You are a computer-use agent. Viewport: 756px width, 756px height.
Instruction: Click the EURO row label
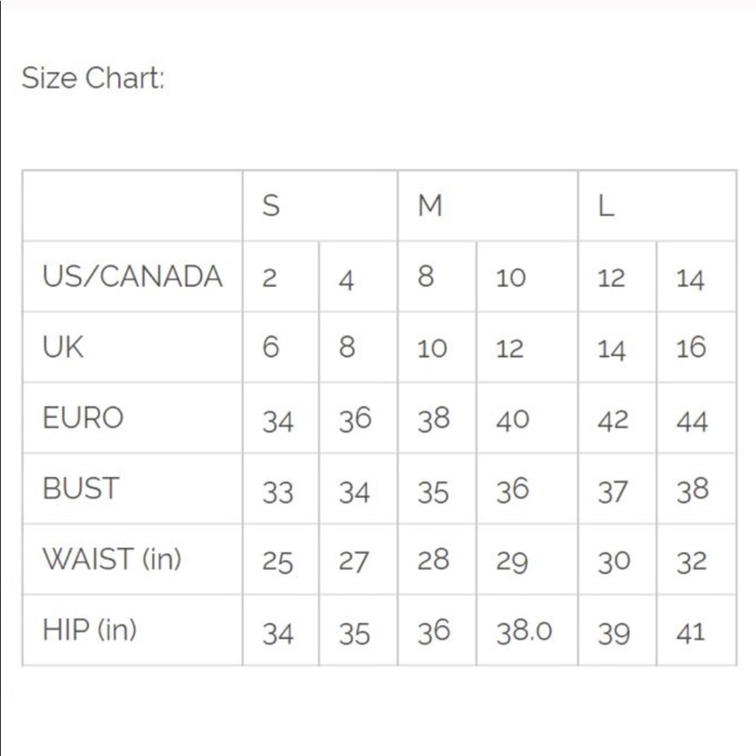[x=83, y=418]
